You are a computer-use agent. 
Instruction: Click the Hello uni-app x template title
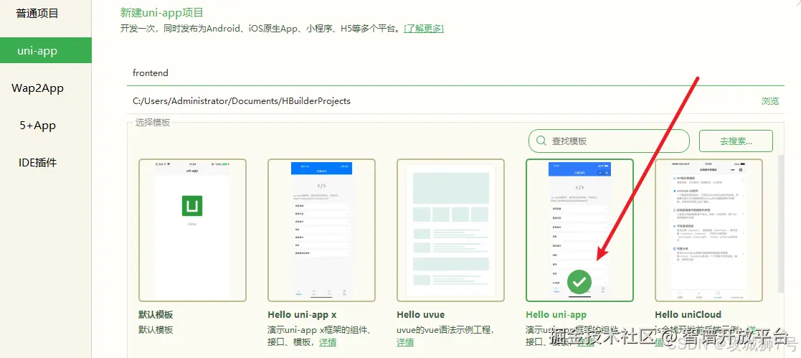pyautogui.click(x=302, y=314)
